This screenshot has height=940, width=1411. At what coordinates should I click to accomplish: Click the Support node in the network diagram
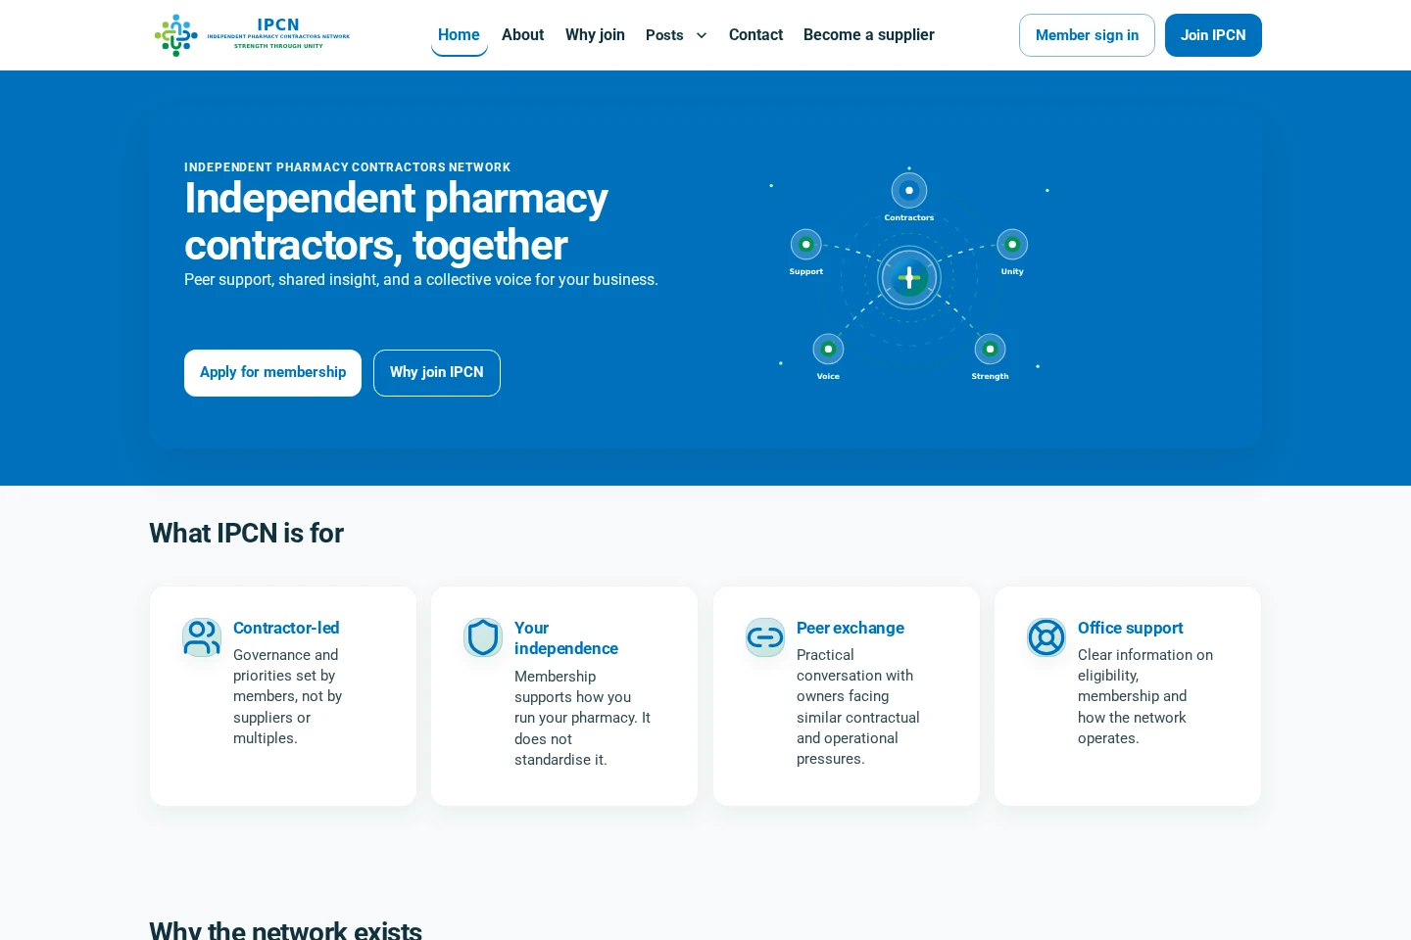pyautogui.click(x=805, y=245)
